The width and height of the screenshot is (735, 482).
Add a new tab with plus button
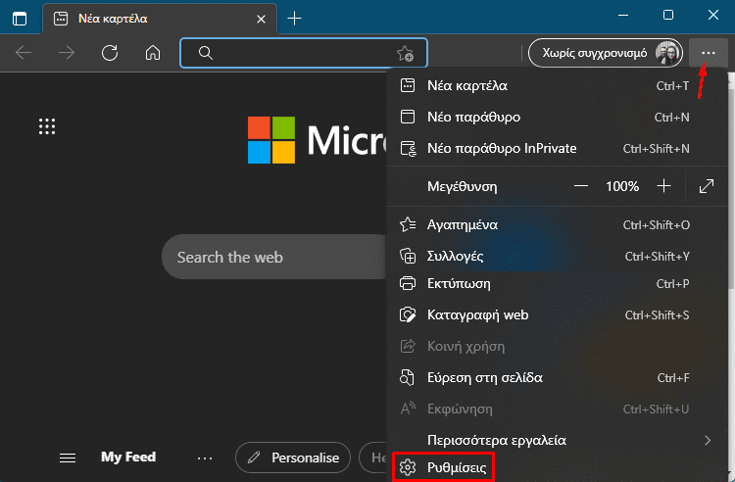pos(294,19)
